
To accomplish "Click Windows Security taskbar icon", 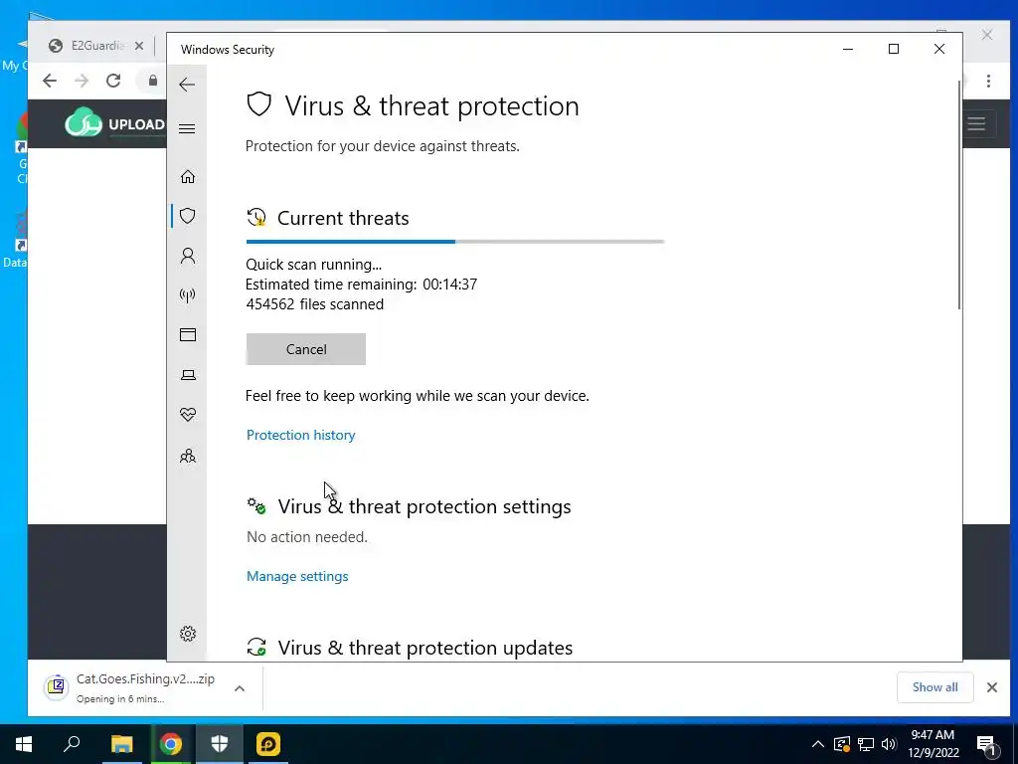I will [220, 744].
